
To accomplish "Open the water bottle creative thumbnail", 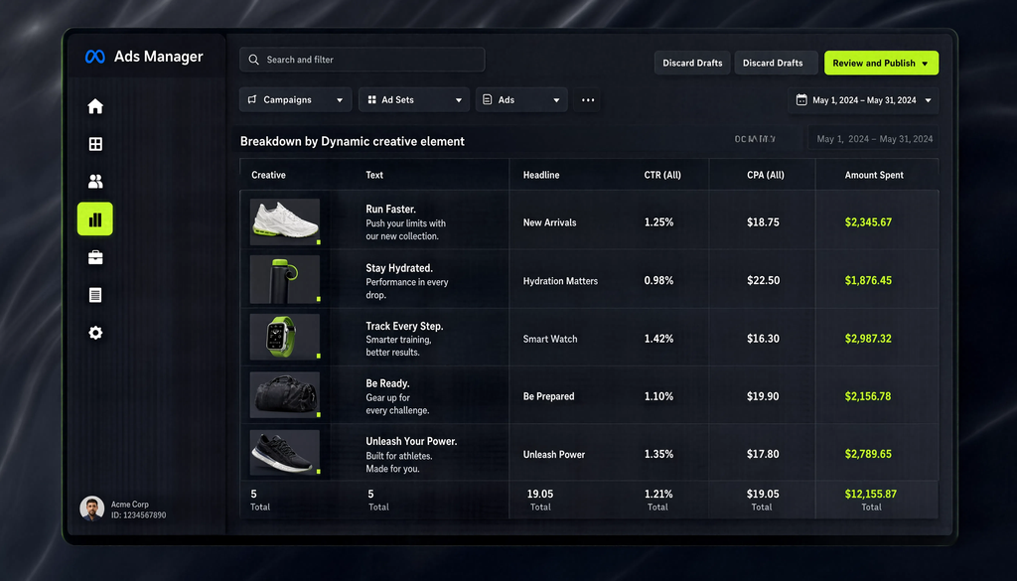I will (x=285, y=279).
